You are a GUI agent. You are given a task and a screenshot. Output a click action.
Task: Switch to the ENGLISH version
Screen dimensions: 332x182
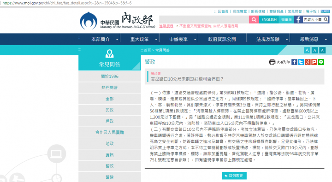pos(269,20)
